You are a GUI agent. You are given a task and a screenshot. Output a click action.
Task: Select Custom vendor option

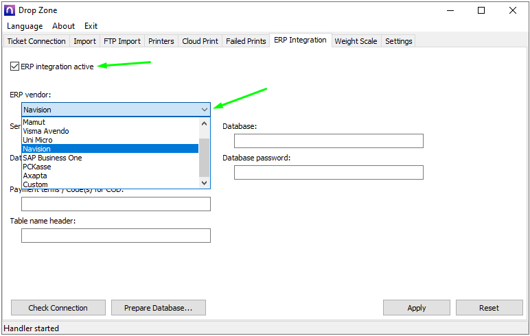point(110,184)
